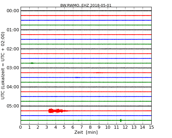Screen dimensions: 172x138
Task: Click x-axis tick label 4
Action: [56, 127]
